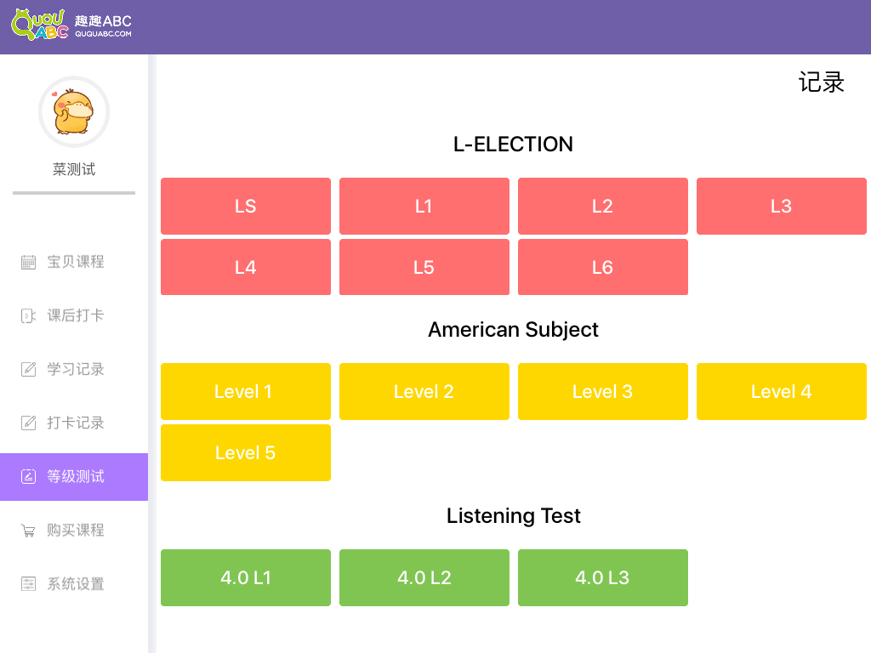Choose the red L3 button
The width and height of the screenshot is (871, 653).
781,206
